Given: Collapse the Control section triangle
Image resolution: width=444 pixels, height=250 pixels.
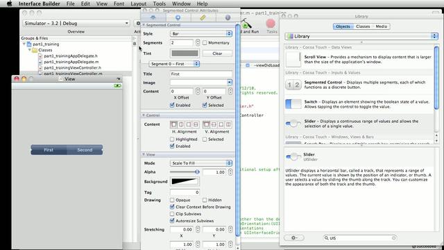Looking at the screenshot, I should pyautogui.click(x=144, y=115).
